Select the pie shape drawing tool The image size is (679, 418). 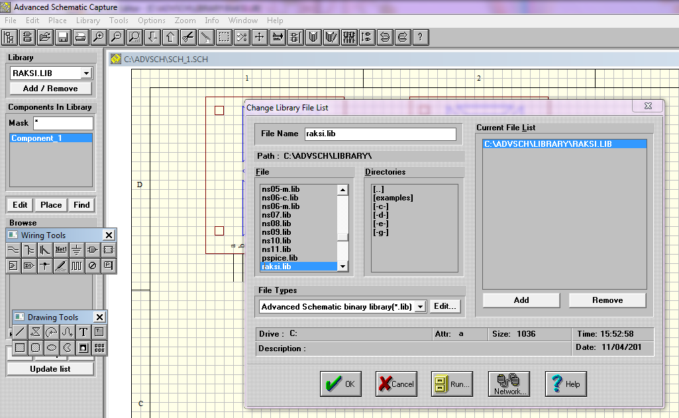pos(67,347)
